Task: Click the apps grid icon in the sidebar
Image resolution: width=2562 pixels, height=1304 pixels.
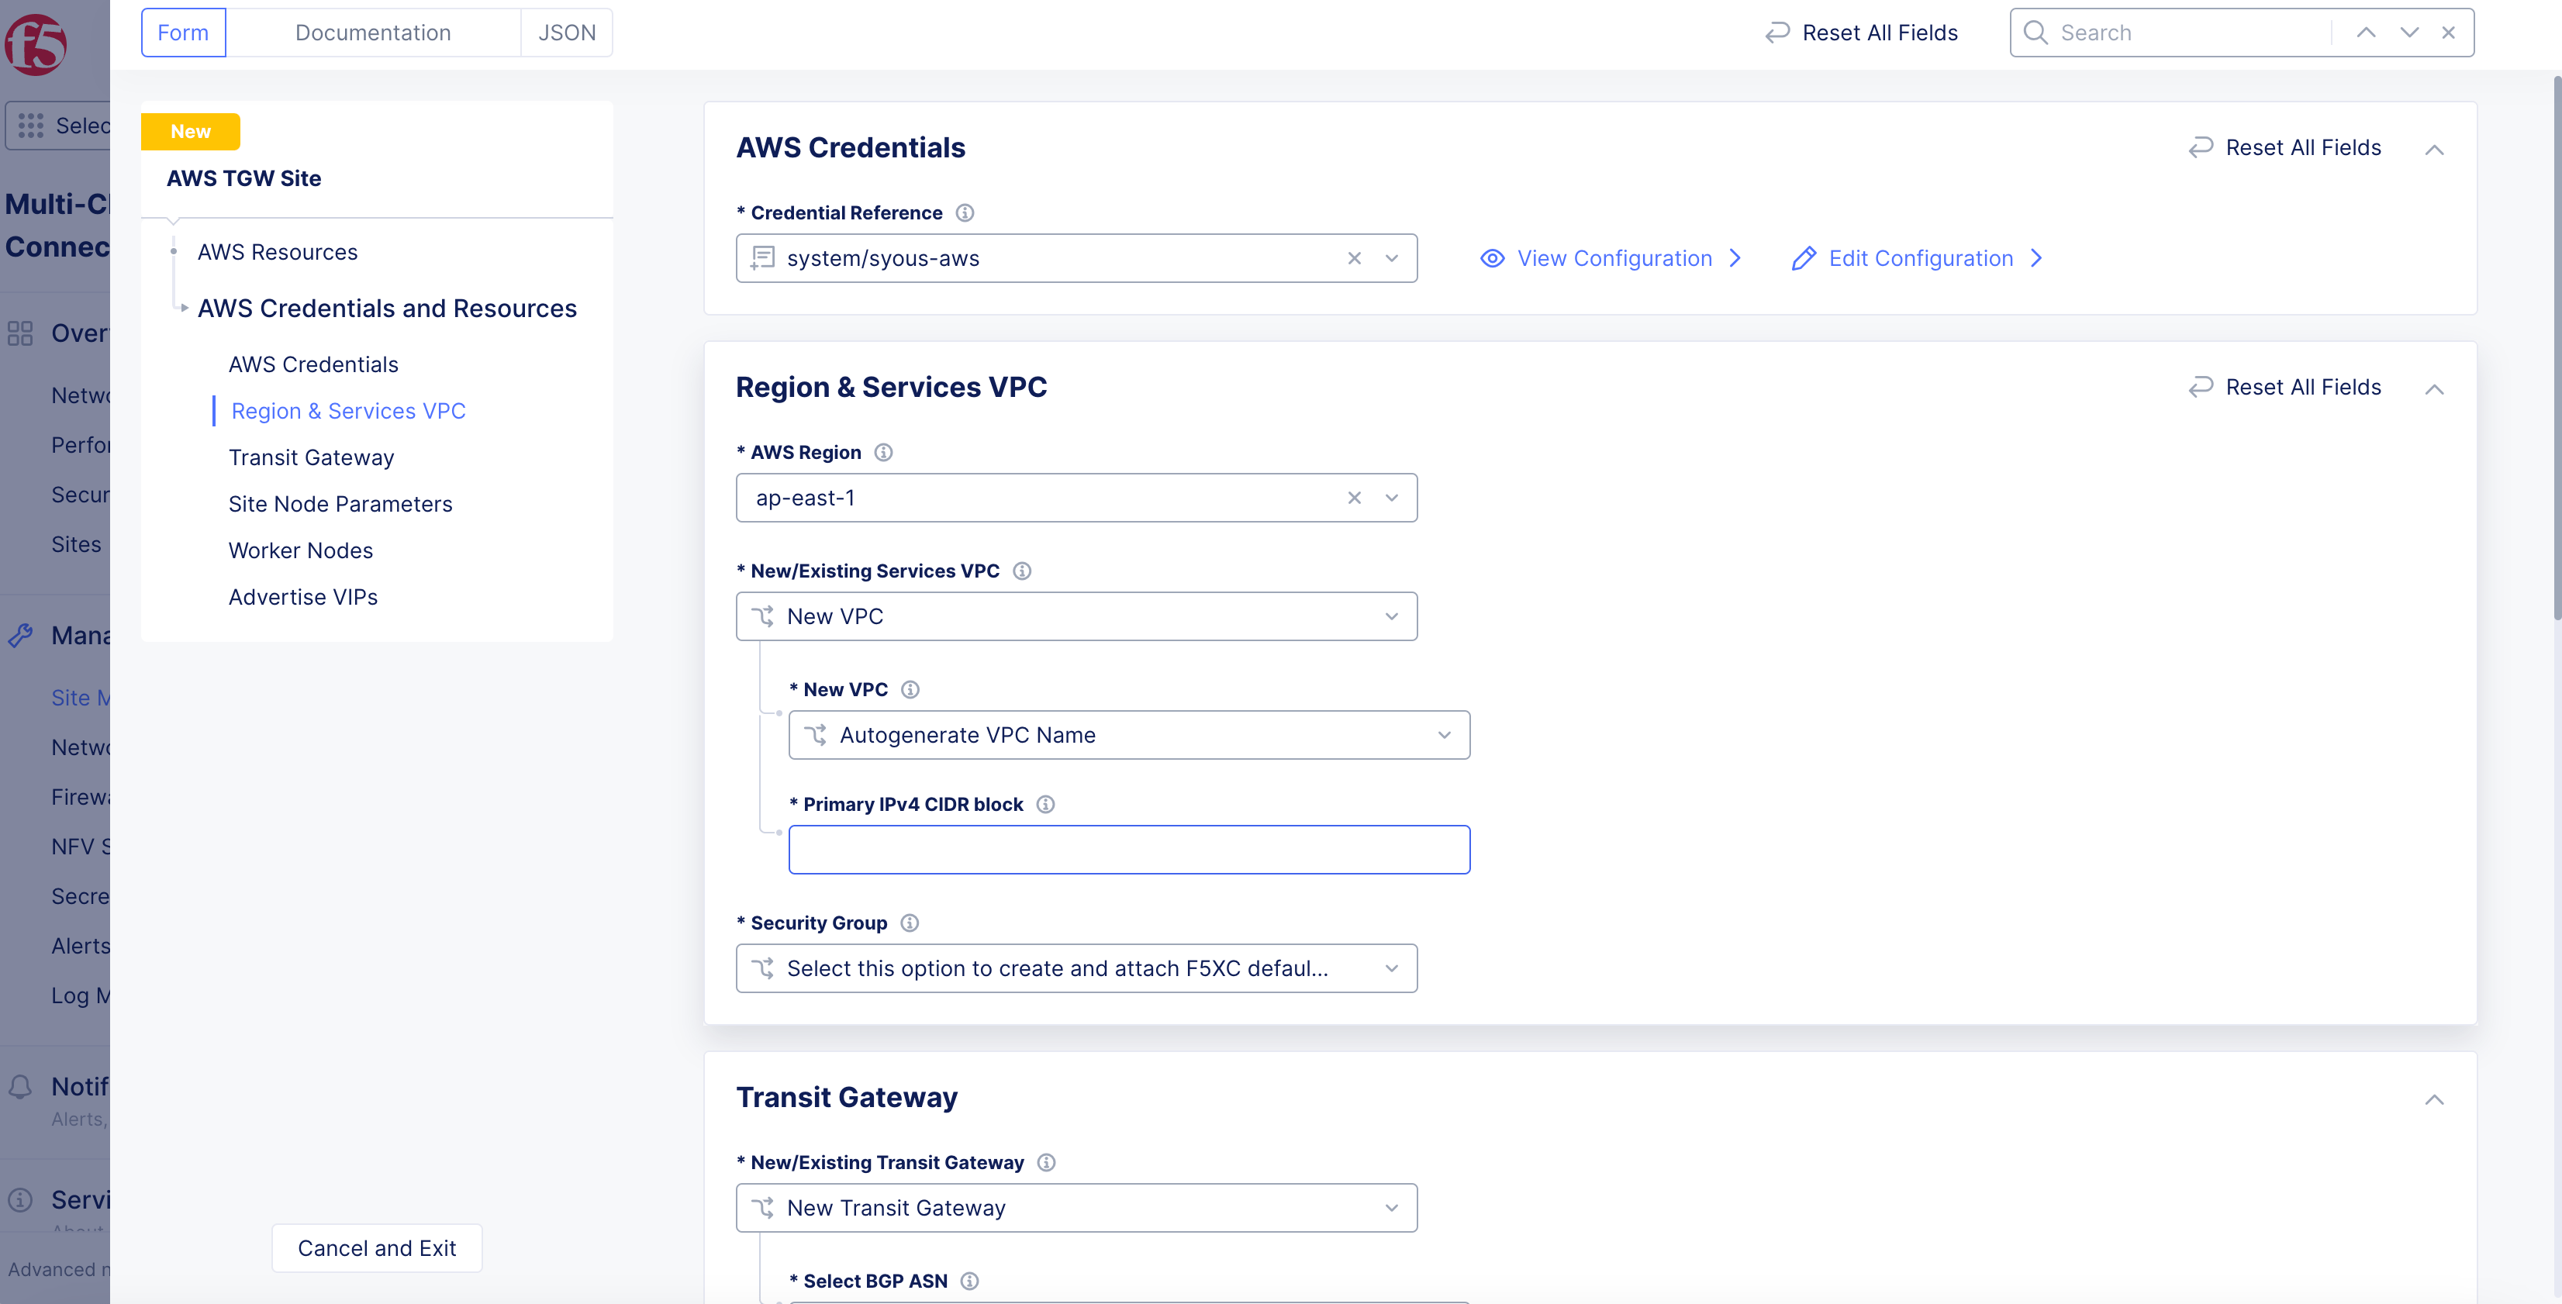Action: (31, 126)
